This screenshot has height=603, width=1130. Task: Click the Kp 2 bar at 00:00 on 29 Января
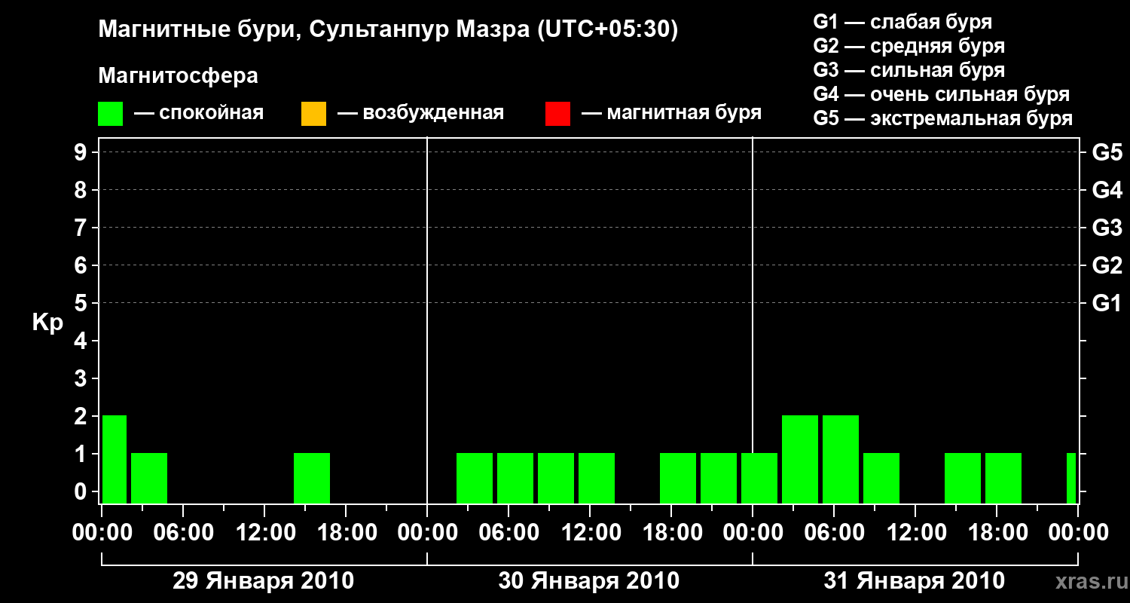(115, 459)
